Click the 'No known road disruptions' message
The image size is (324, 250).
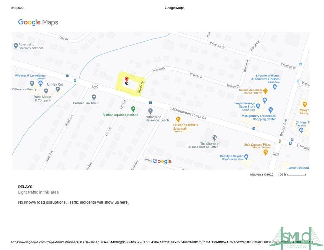(73, 202)
